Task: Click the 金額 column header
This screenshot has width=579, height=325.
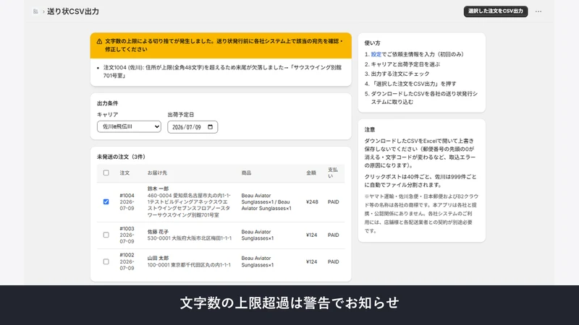Action: click(311, 173)
